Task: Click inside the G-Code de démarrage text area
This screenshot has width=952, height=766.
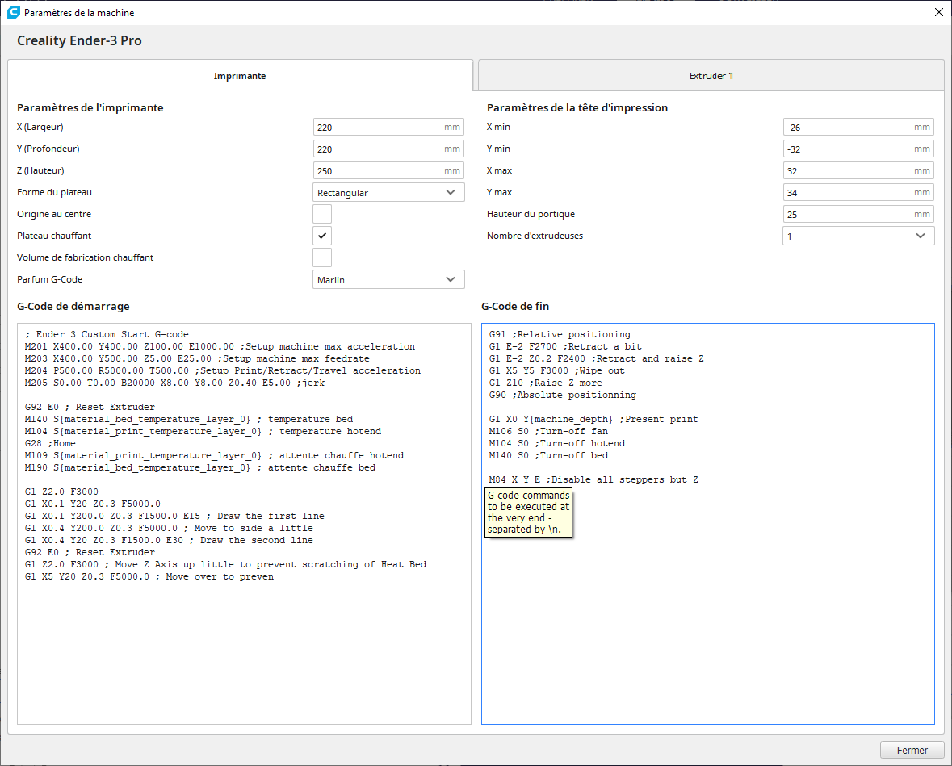Action: 244,524
